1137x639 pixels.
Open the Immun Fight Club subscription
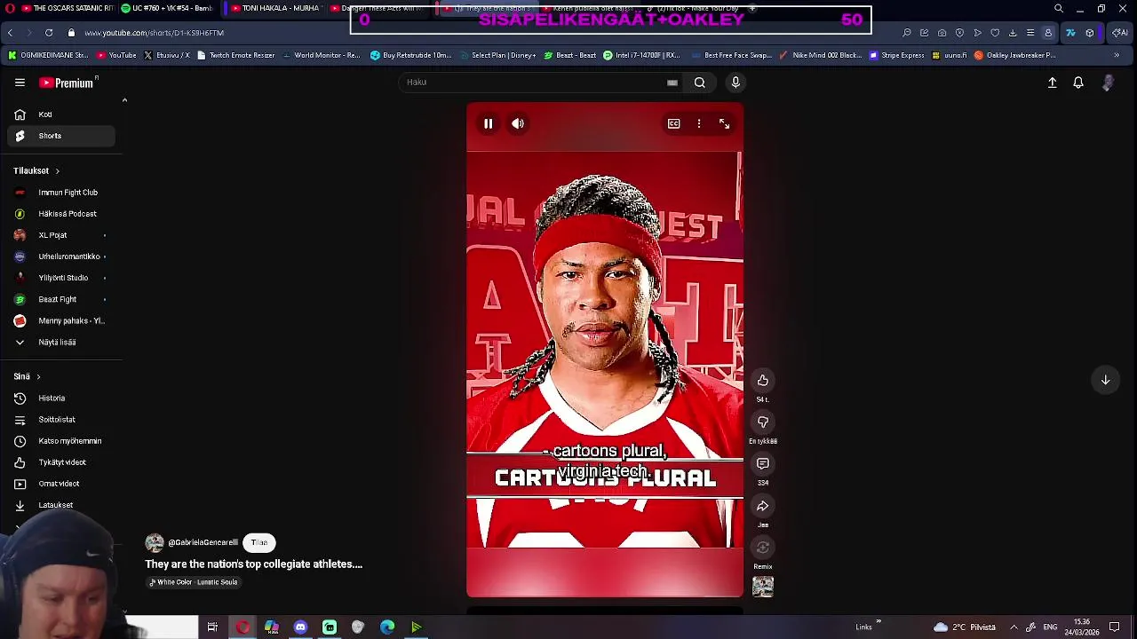pyautogui.click(x=60, y=193)
